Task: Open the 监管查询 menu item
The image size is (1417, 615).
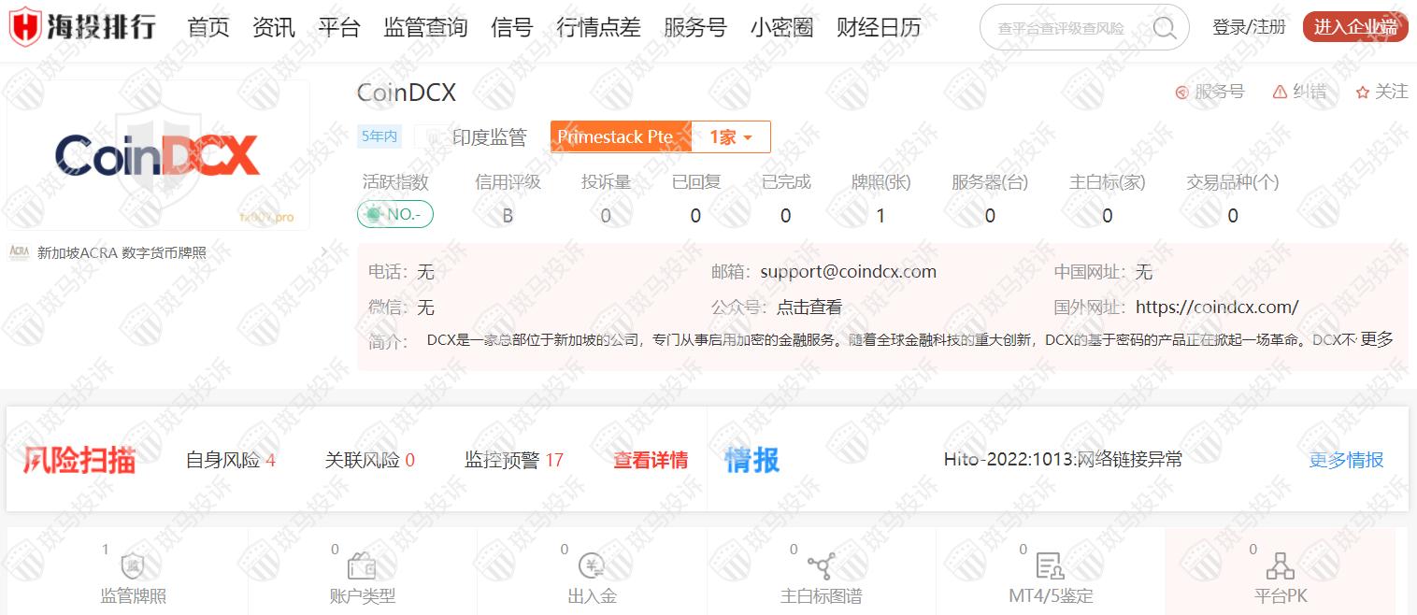Action: pos(425,28)
